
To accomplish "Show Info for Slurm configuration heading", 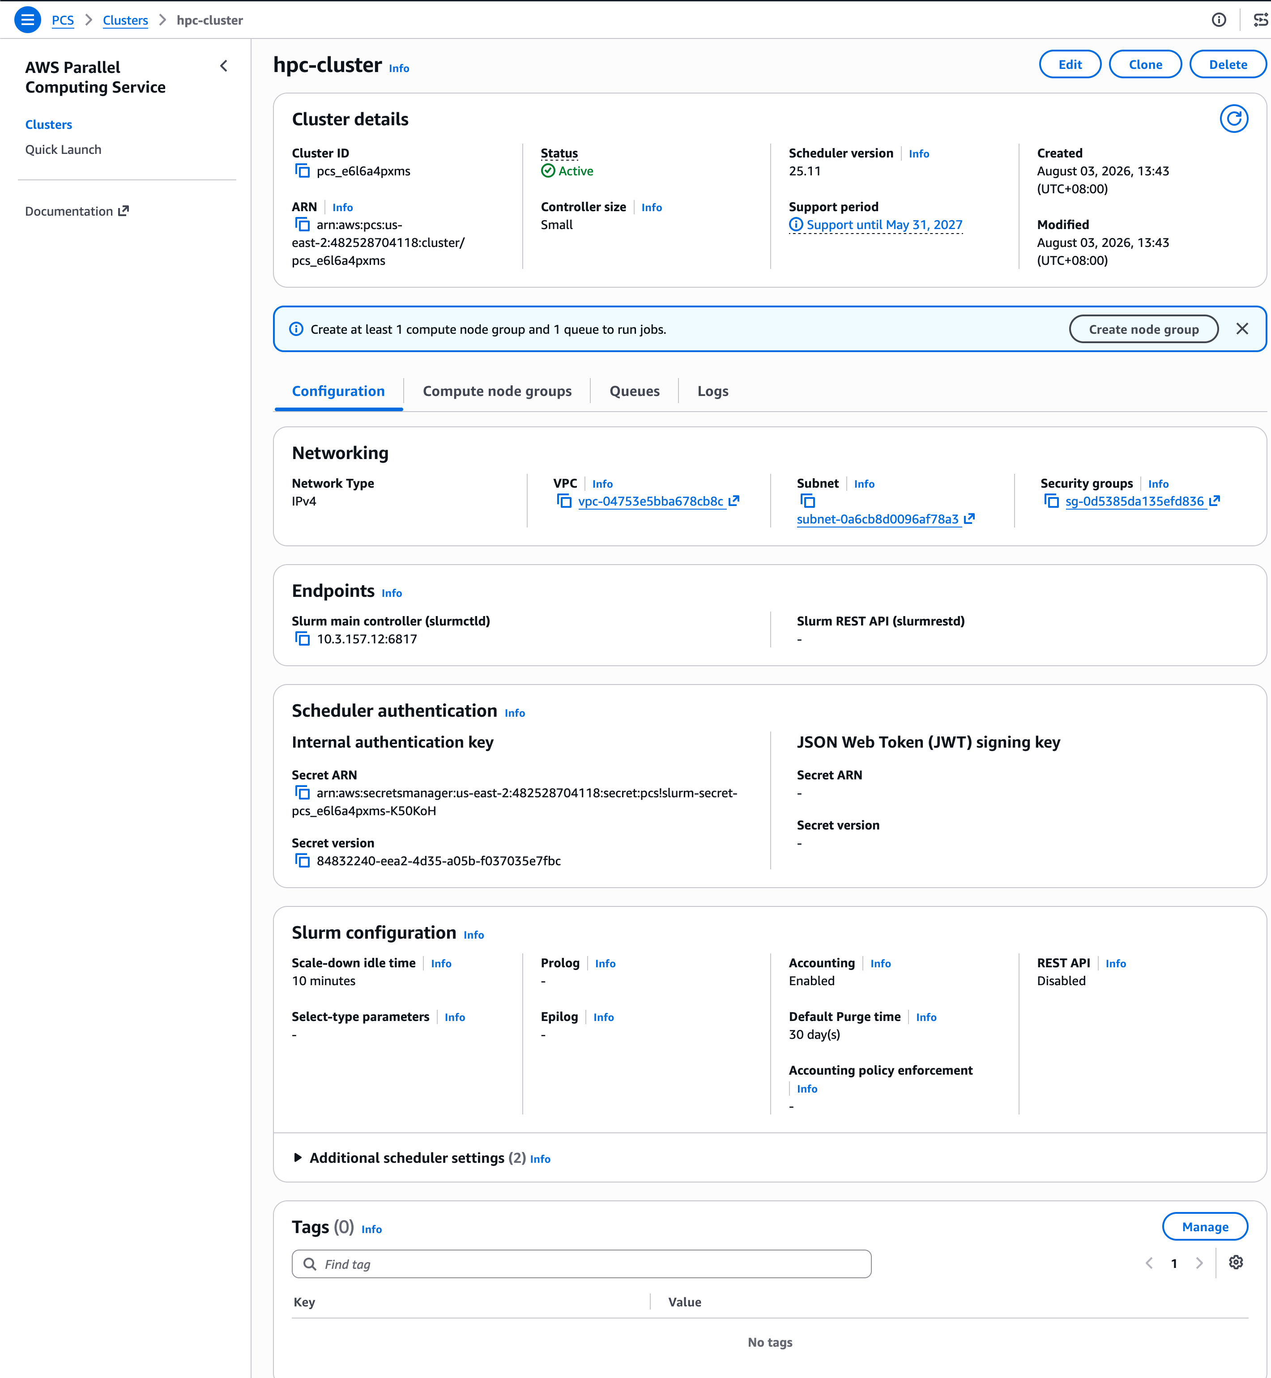I will point(474,935).
